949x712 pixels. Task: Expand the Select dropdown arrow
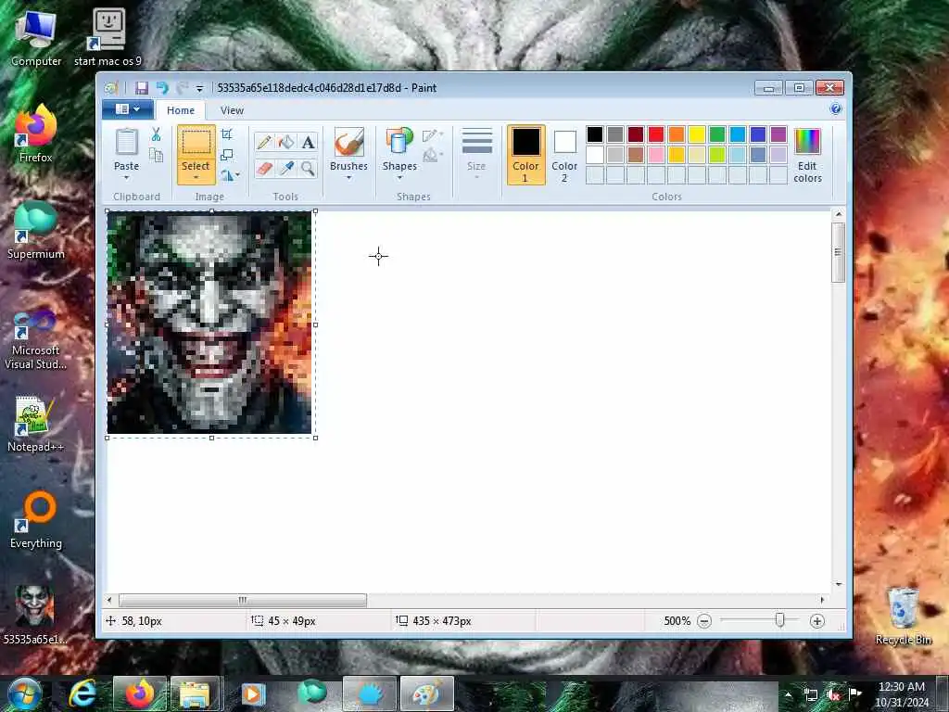(196, 177)
